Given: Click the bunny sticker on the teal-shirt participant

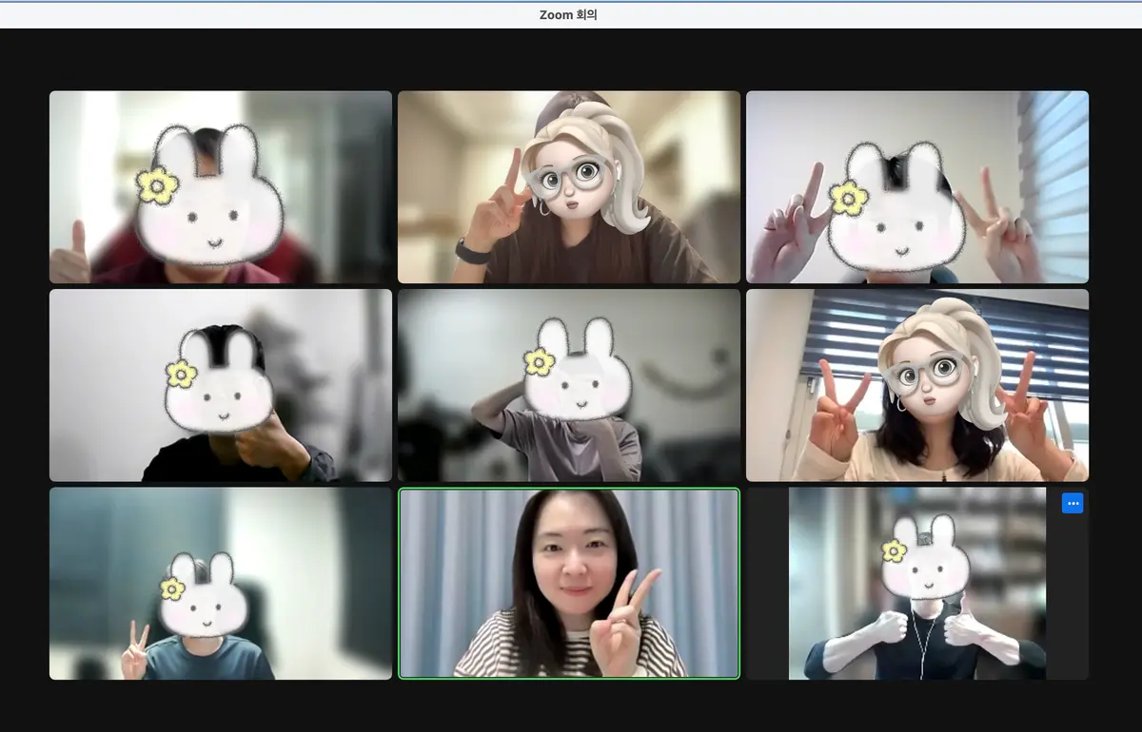Looking at the screenshot, I should point(199,595).
